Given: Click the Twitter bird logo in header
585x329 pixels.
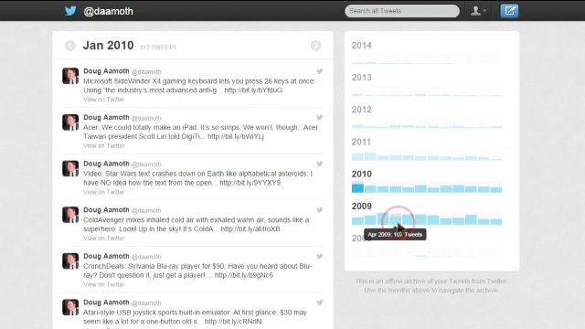Looking at the screenshot, I should point(70,11).
